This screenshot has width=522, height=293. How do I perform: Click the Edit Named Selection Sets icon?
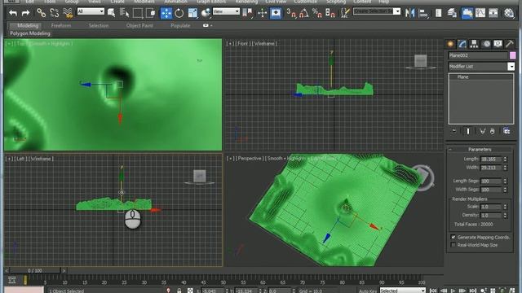click(345, 13)
